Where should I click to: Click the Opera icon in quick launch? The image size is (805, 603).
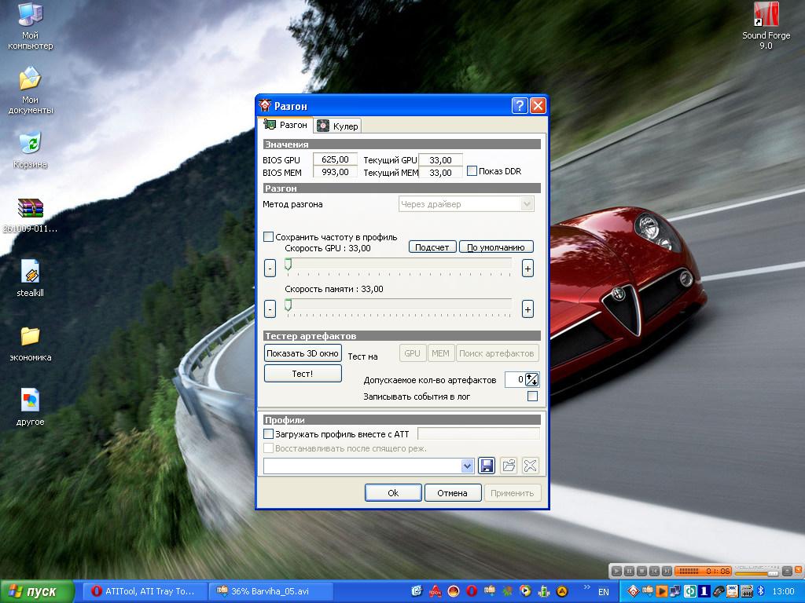(x=472, y=591)
